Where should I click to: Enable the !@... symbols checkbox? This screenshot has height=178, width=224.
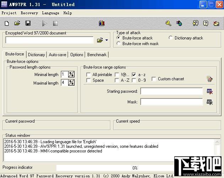pyautogui.click(x=117, y=75)
